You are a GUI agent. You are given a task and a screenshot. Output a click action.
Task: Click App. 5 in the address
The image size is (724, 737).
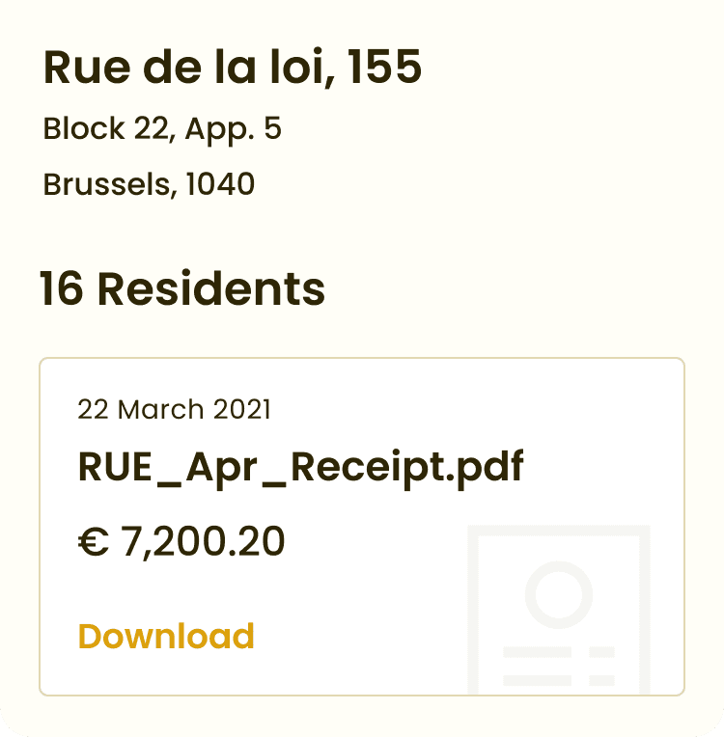click(x=233, y=129)
